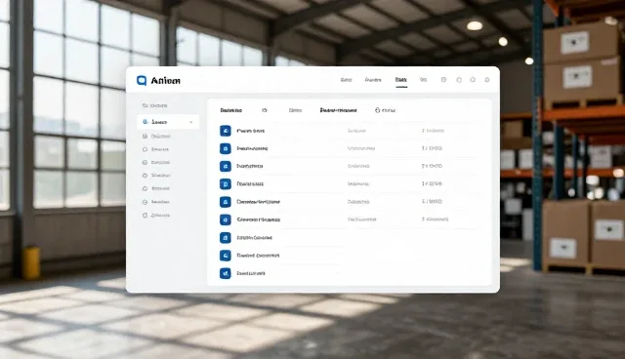Click the blue app logo in header

tap(142, 80)
